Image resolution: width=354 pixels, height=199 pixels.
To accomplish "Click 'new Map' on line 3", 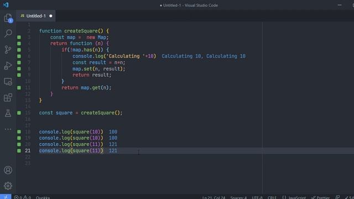I will [96, 37].
